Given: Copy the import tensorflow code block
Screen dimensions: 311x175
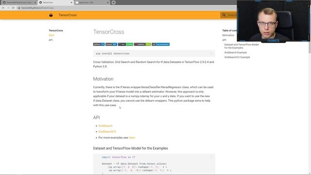Looking at the screenshot, I should [212, 157].
